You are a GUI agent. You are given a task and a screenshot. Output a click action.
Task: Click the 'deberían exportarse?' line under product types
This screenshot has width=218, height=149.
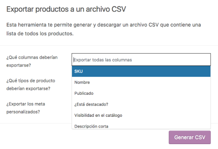[x=28, y=88]
